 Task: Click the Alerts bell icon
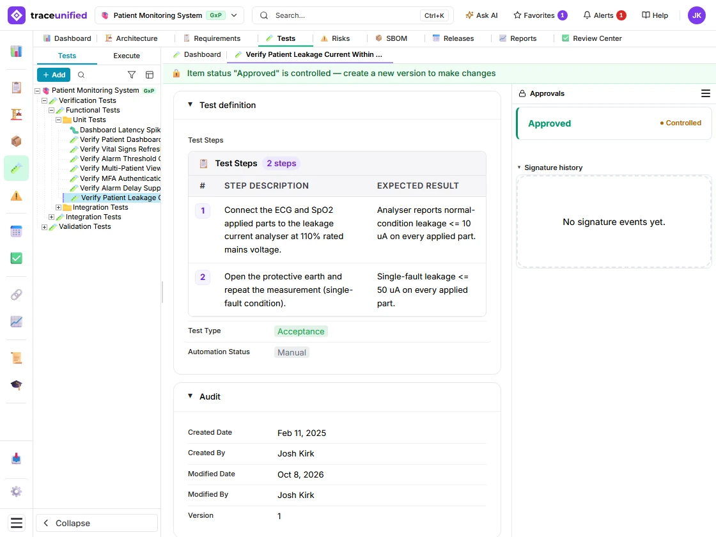pyautogui.click(x=588, y=15)
